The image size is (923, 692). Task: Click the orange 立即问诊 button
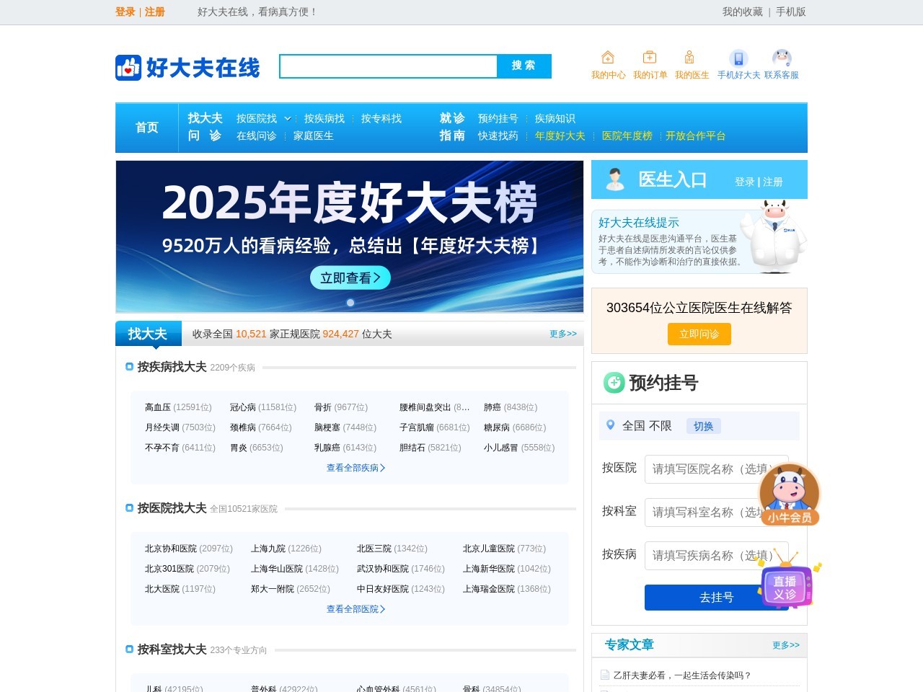coord(699,334)
